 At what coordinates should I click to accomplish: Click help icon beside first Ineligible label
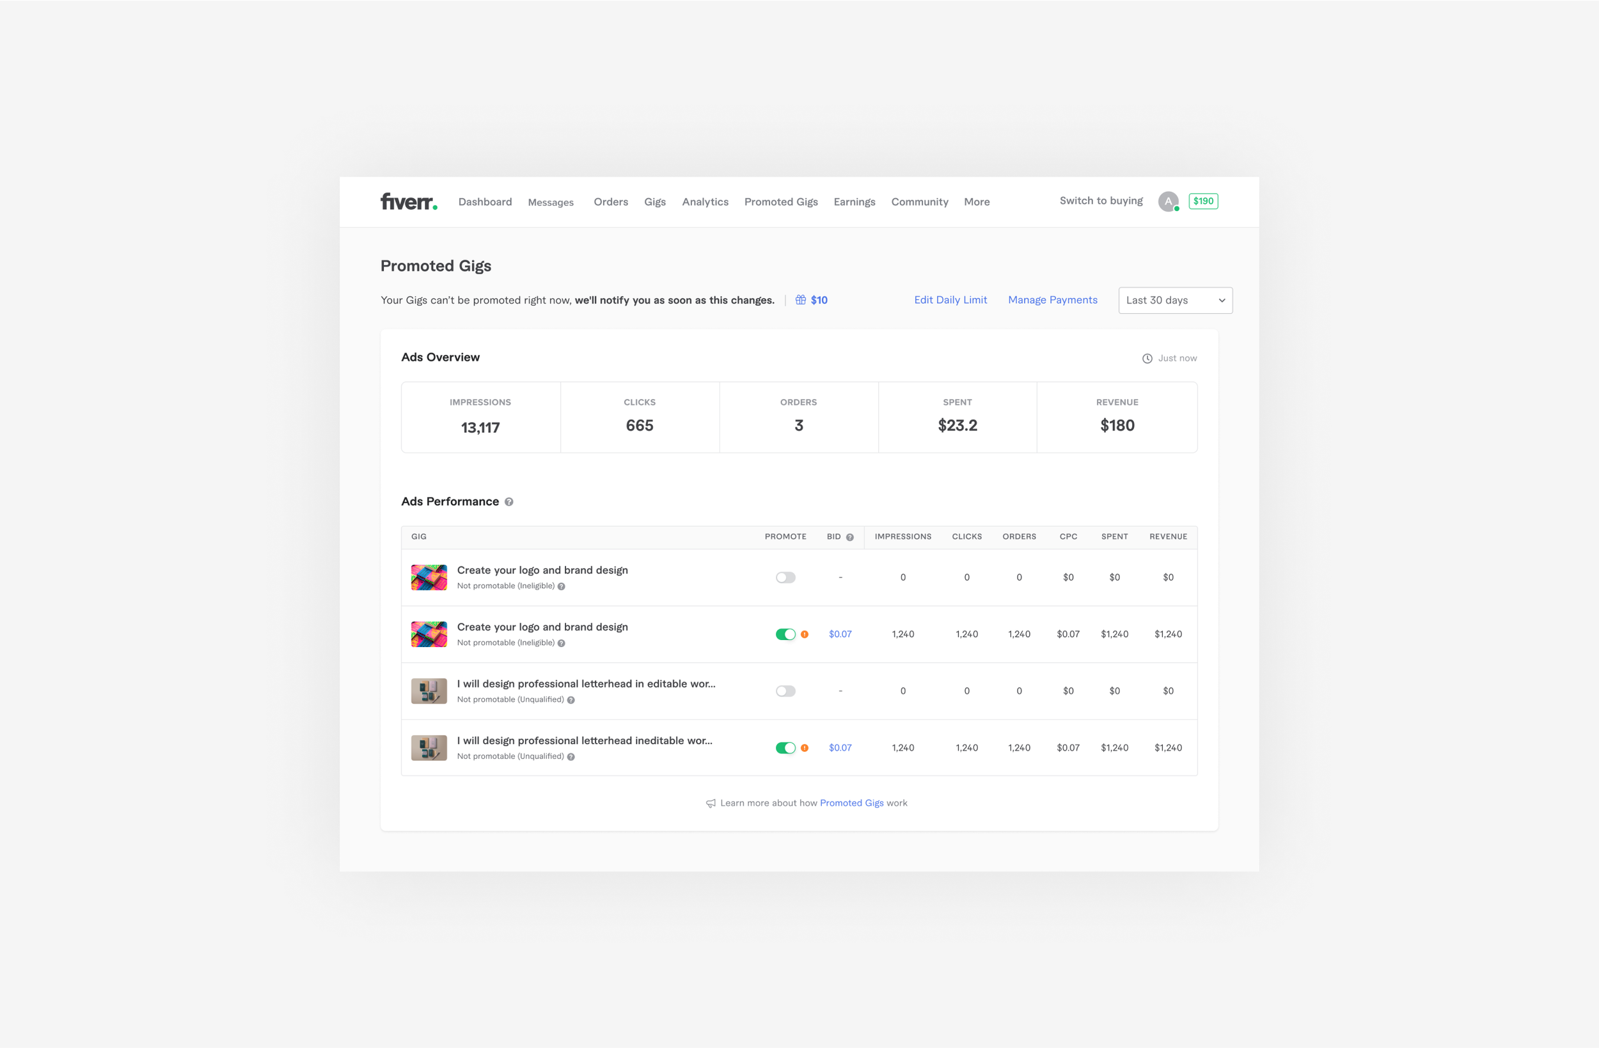click(561, 586)
